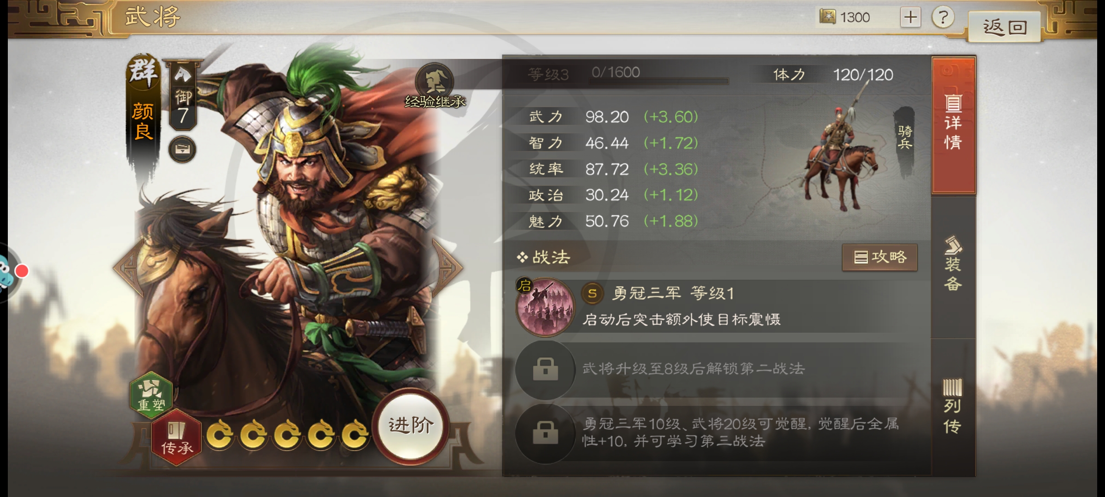Click the plus icon to add currency

(x=910, y=17)
